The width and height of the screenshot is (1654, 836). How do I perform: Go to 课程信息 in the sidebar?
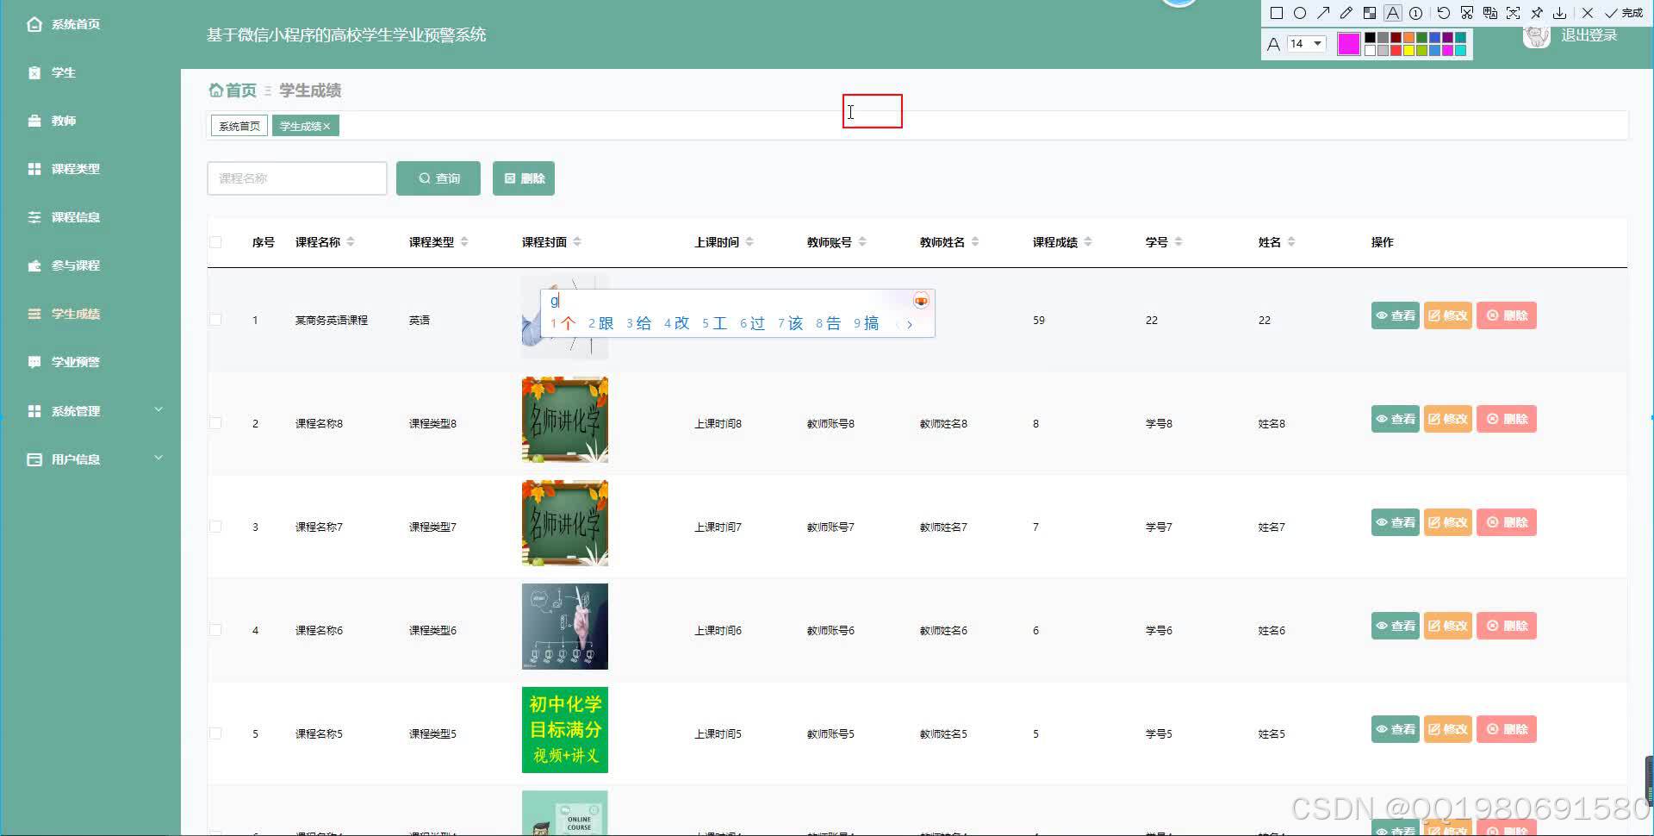(x=76, y=217)
